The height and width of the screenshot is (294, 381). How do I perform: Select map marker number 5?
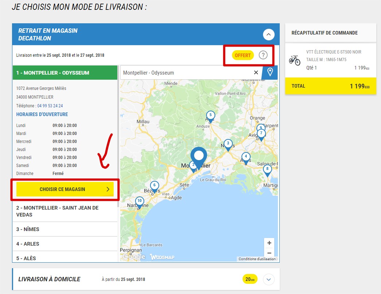pyautogui.click(x=210, y=116)
